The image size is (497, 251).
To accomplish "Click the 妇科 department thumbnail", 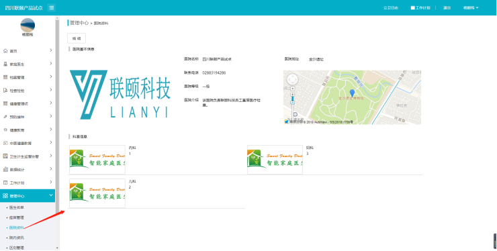I will click(x=275, y=160).
